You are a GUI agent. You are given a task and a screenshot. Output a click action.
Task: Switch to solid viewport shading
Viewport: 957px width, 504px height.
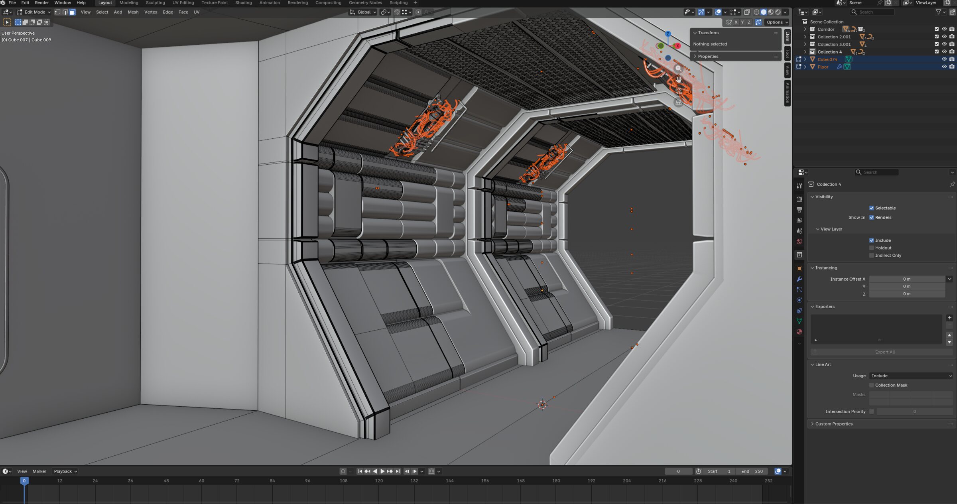(763, 12)
